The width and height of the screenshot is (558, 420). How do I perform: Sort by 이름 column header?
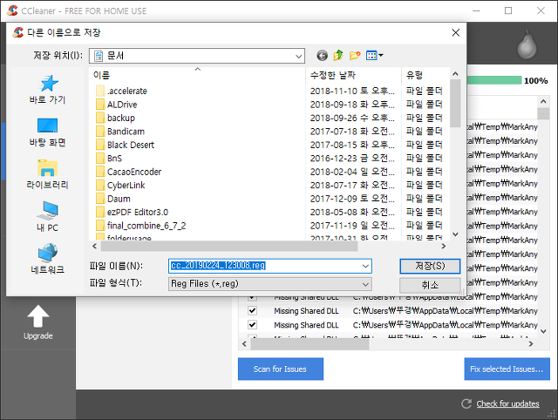[x=198, y=75]
